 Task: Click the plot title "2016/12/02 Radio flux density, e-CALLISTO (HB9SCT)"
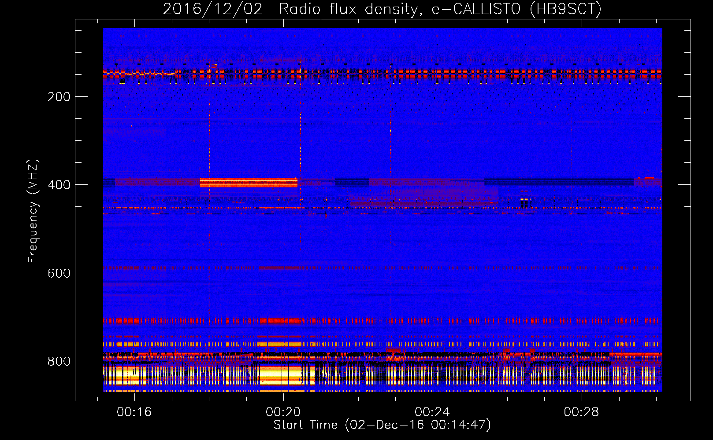(382, 9)
